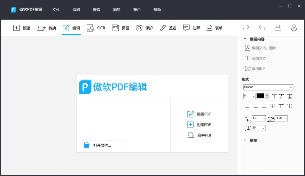Click the character spacing TA icon
The height and width of the screenshot is (176, 305).
pyautogui.click(x=271, y=119)
